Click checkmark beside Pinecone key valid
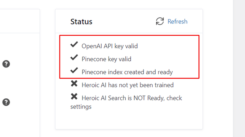This screenshot has width=245, height=137. [74, 57]
